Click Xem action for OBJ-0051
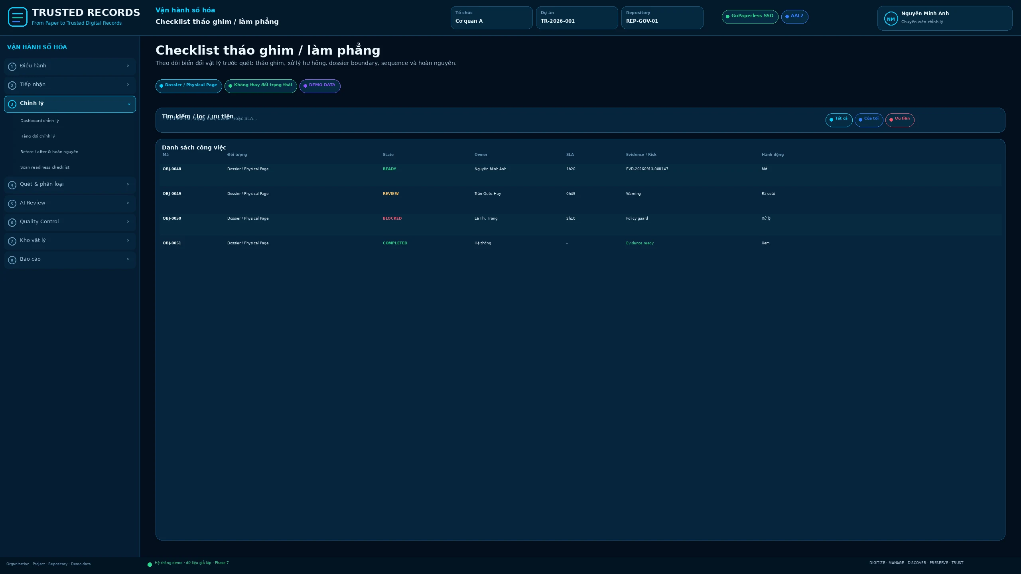The height and width of the screenshot is (574, 1021). (x=765, y=243)
